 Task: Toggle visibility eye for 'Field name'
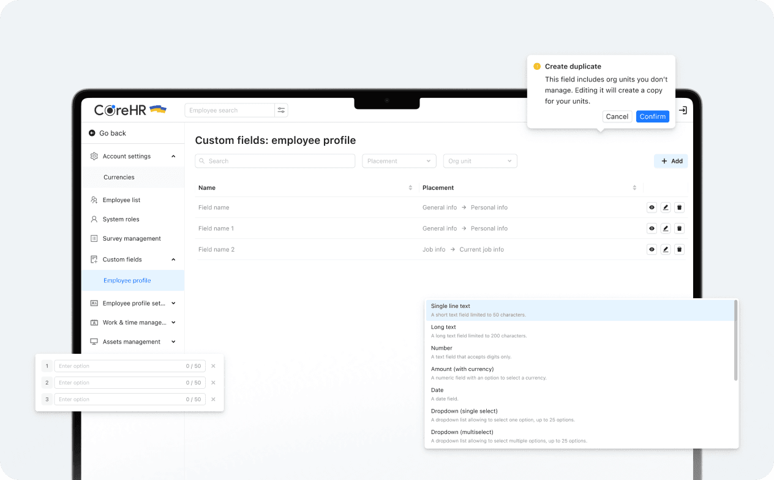pos(652,208)
